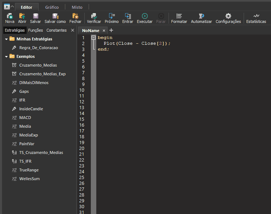Switch to the Misto tab
This screenshot has width=271, height=214.
[x=77, y=7]
